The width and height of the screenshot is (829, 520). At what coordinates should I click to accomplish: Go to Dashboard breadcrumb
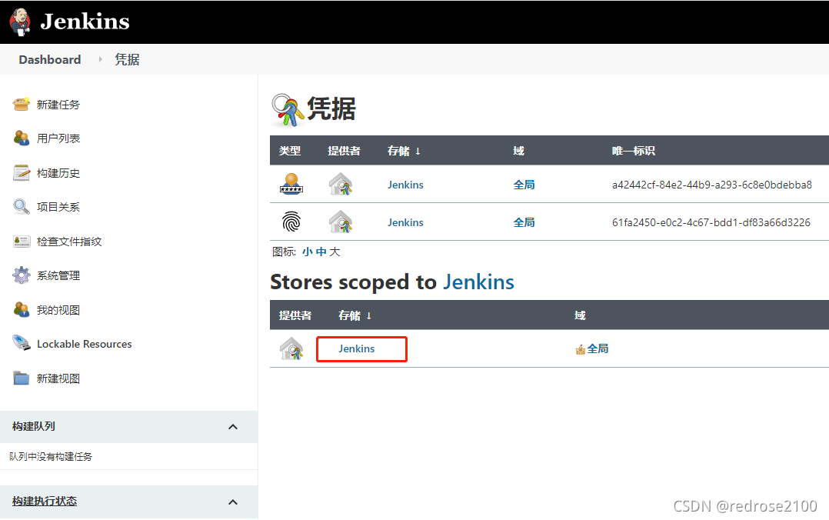tap(50, 60)
